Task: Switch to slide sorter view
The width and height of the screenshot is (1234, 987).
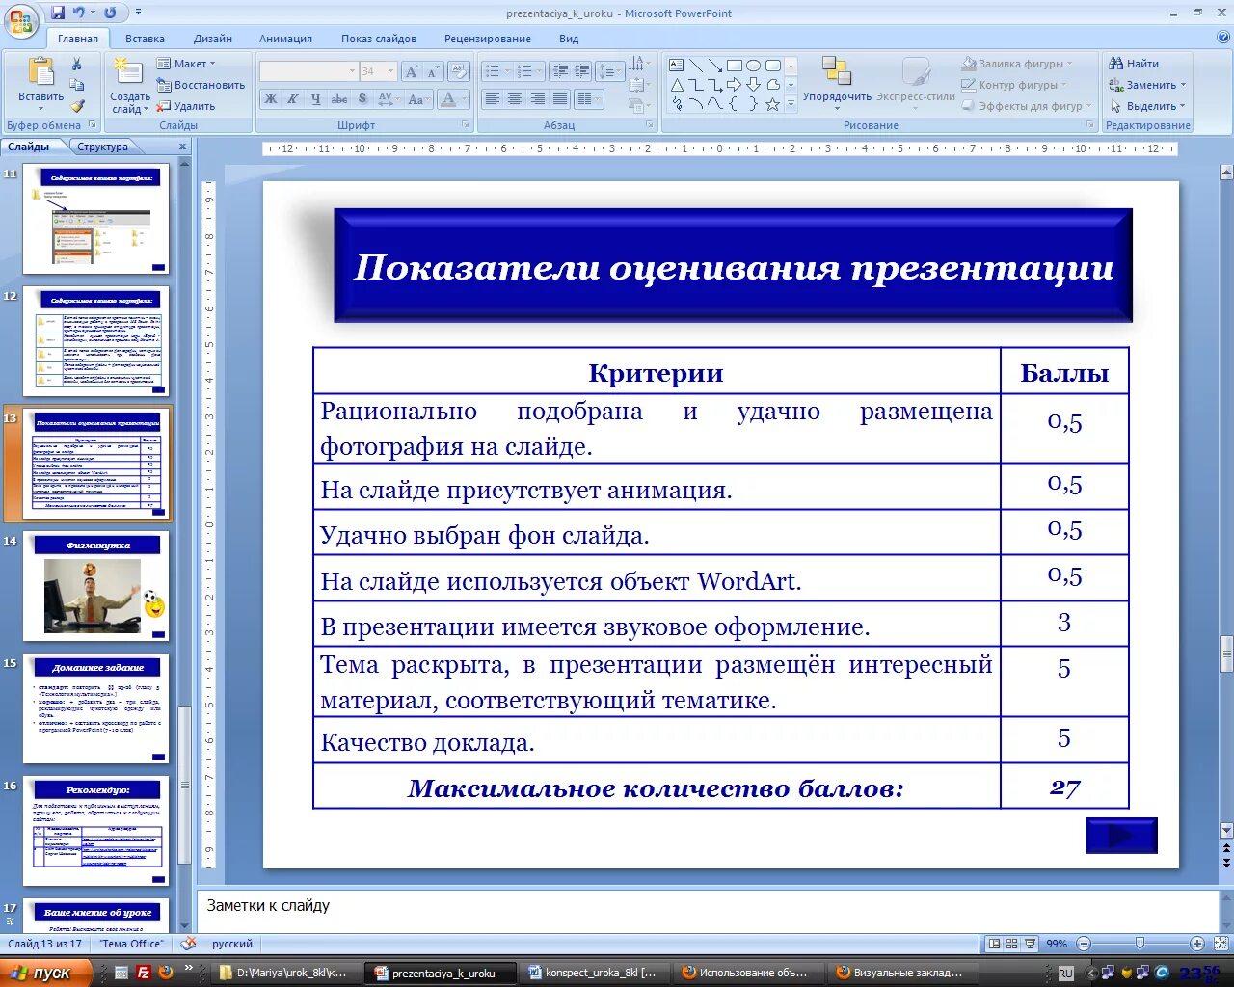Action: [x=1011, y=944]
